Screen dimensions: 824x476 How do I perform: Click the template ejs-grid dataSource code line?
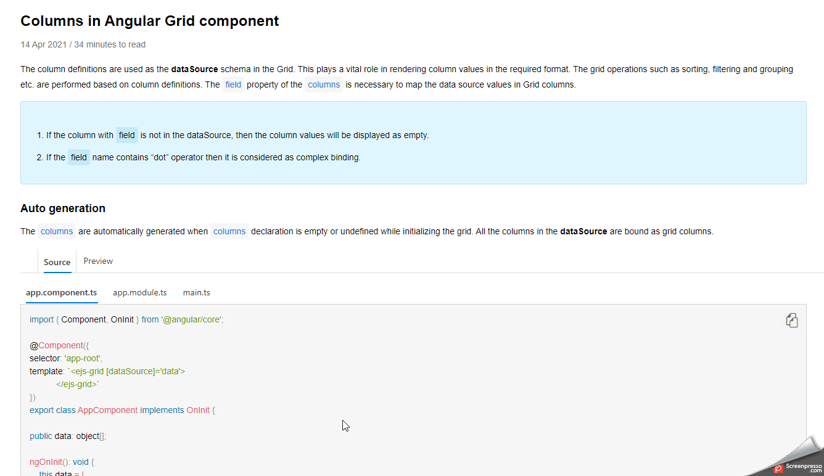(x=107, y=371)
